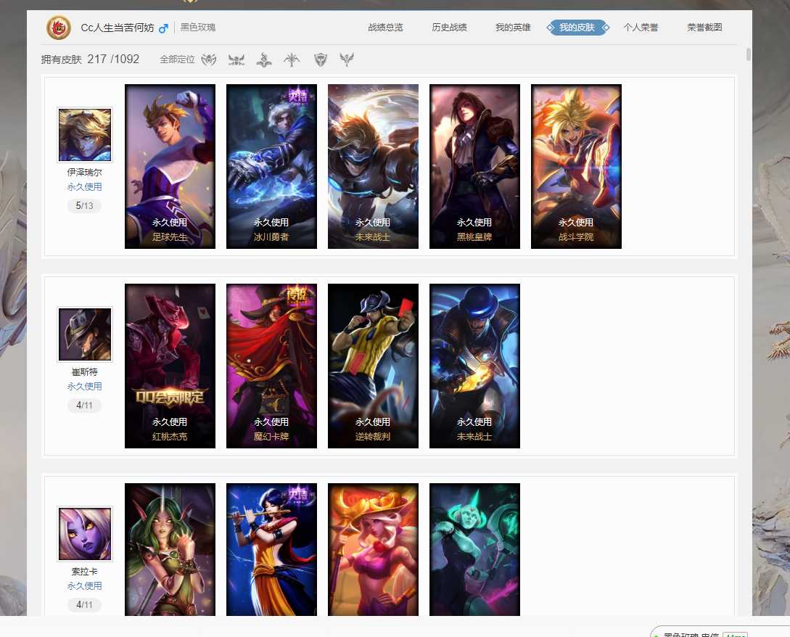Screen dimensions: 790x637
Task: Click the 索拉卡 champion name label
Action: point(85,572)
